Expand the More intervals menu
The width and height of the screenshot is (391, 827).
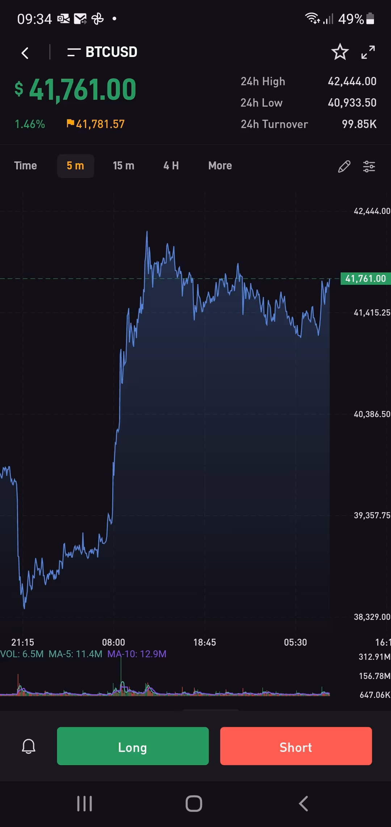220,166
